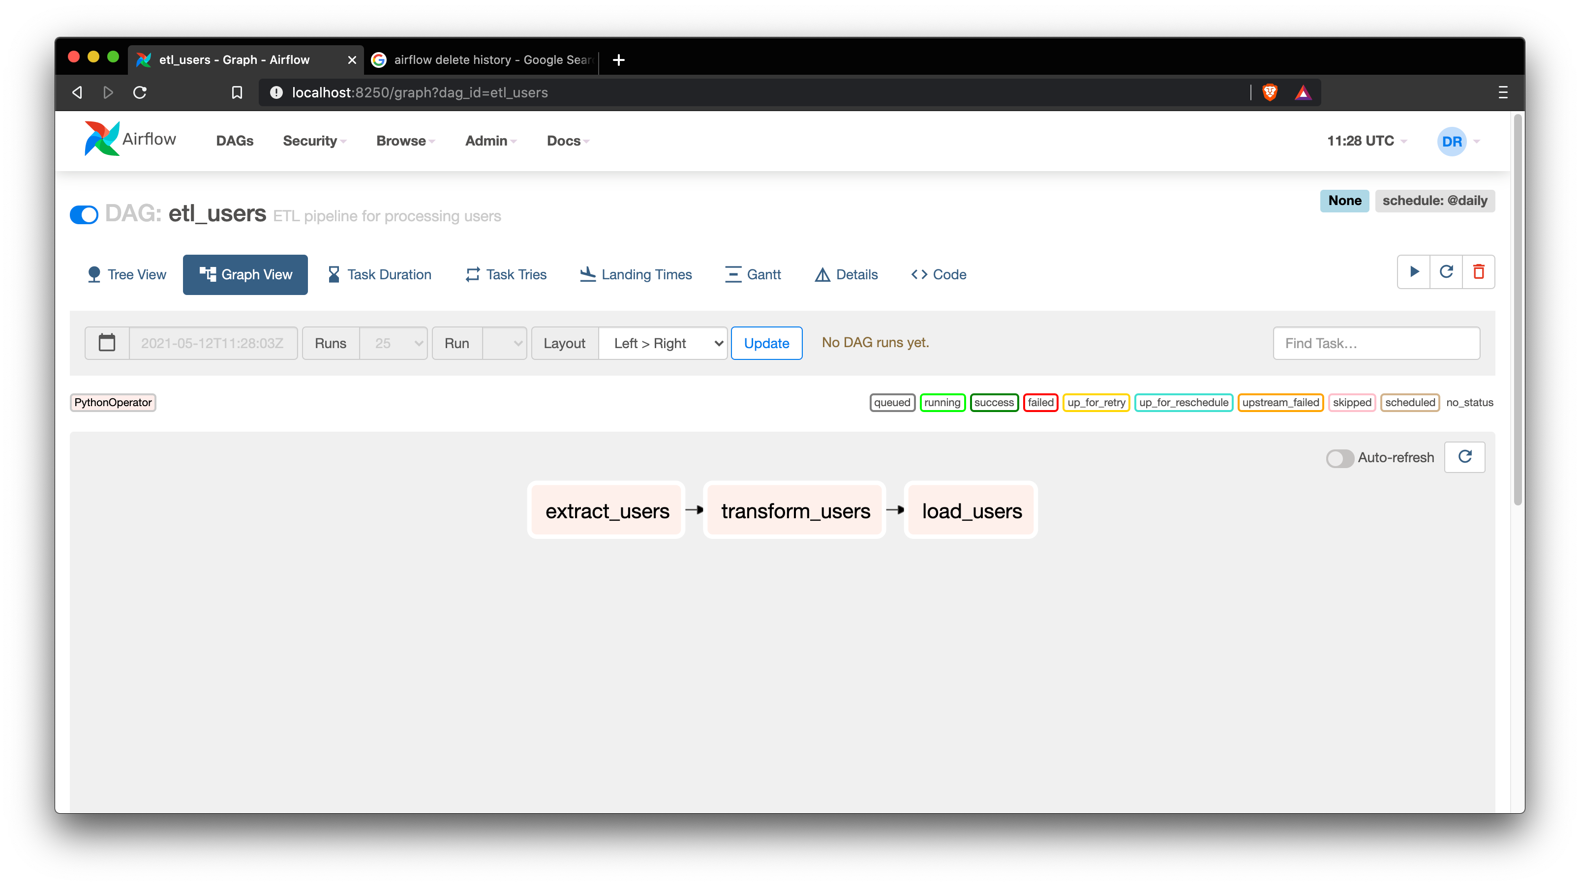Click the Airflow pinwheel logo
Image resolution: width=1580 pixels, height=886 pixels.
coord(102,139)
